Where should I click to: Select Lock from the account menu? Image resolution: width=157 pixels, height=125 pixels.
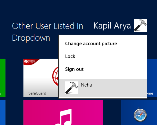(70, 56)
